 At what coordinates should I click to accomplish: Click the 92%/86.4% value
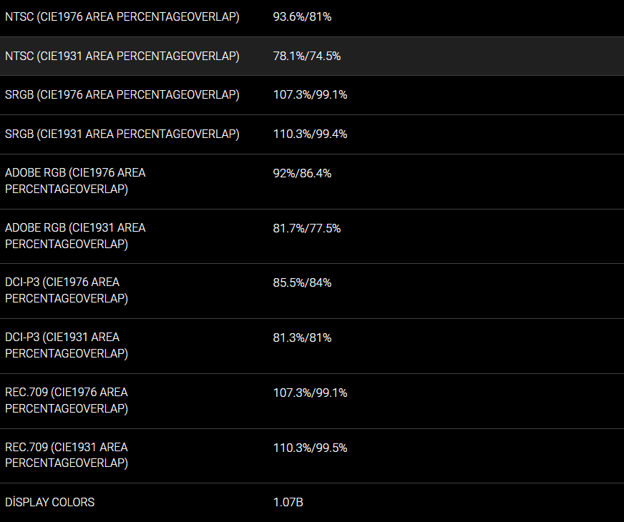(x=302, y=173)
